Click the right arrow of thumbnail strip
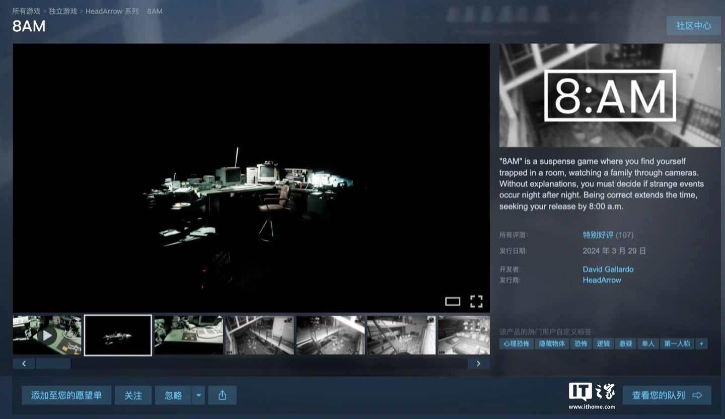This screenshot has height=419, width=725. click(478, 363)
